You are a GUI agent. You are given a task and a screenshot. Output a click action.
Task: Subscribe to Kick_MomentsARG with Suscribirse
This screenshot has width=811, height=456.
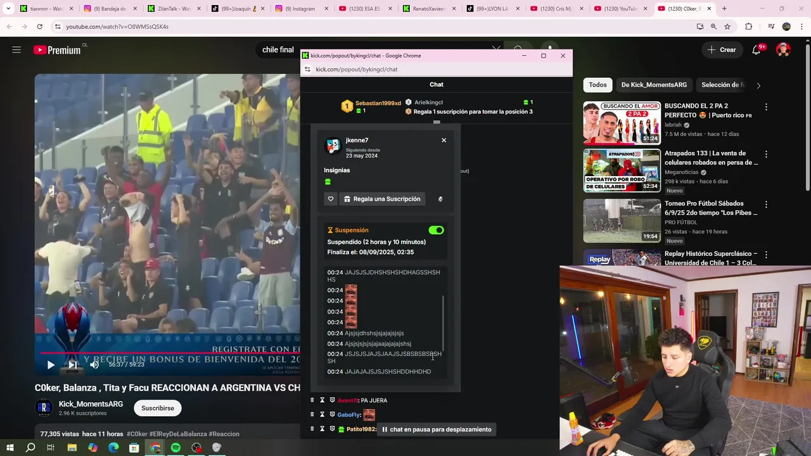[x=158, y=408]
